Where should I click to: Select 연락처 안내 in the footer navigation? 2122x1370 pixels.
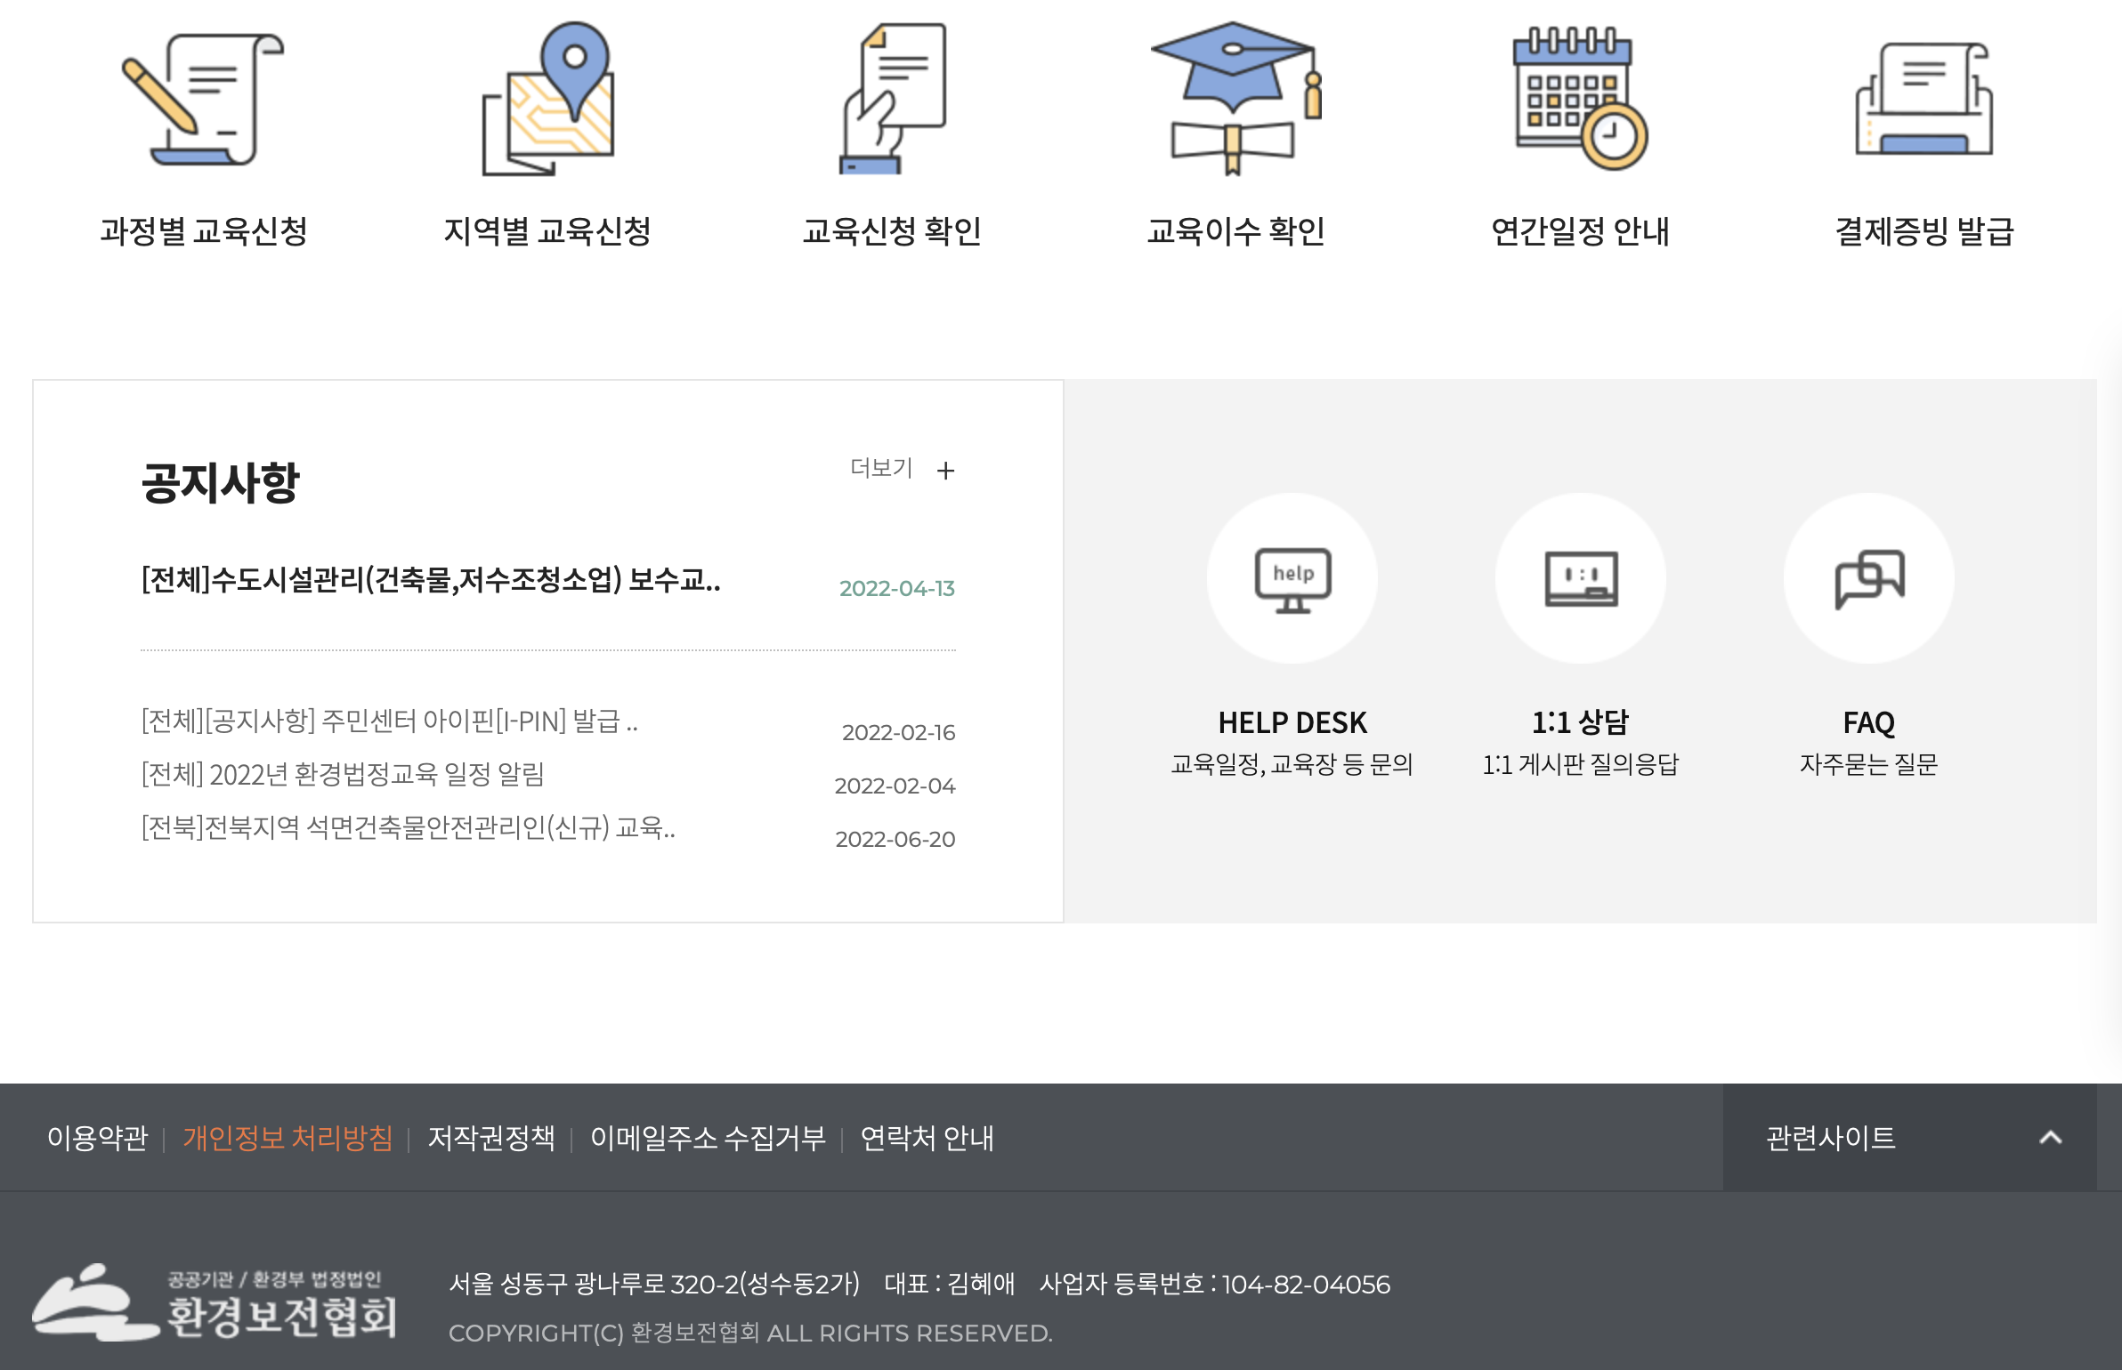pyautogui.click(x=927, y=1138)
